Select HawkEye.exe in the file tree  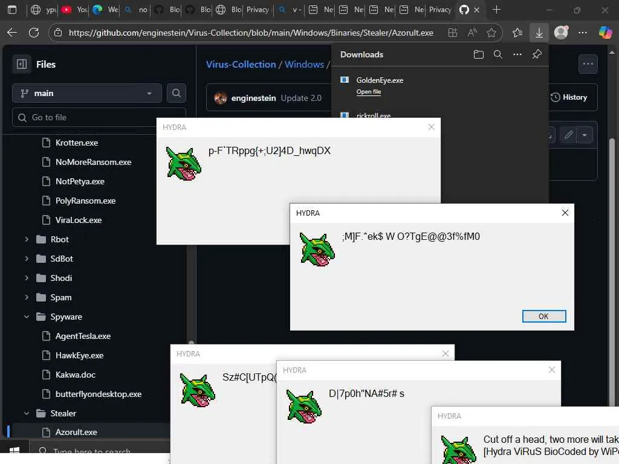(x=79, y=355)
